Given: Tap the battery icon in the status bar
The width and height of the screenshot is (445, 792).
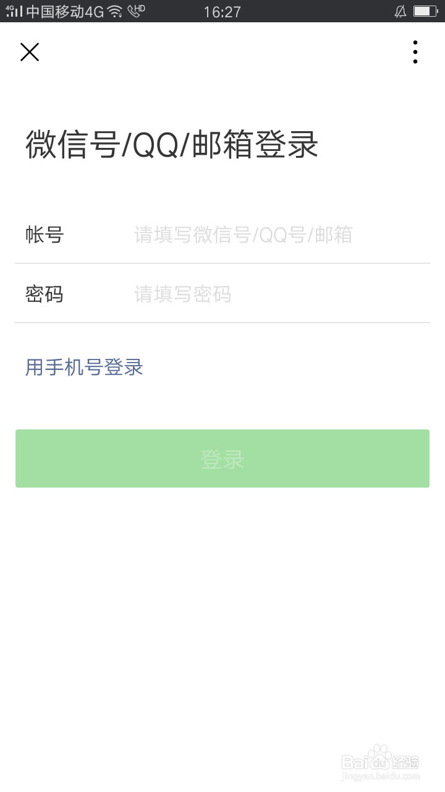Looking at the screenshot, I should point(424,11).
